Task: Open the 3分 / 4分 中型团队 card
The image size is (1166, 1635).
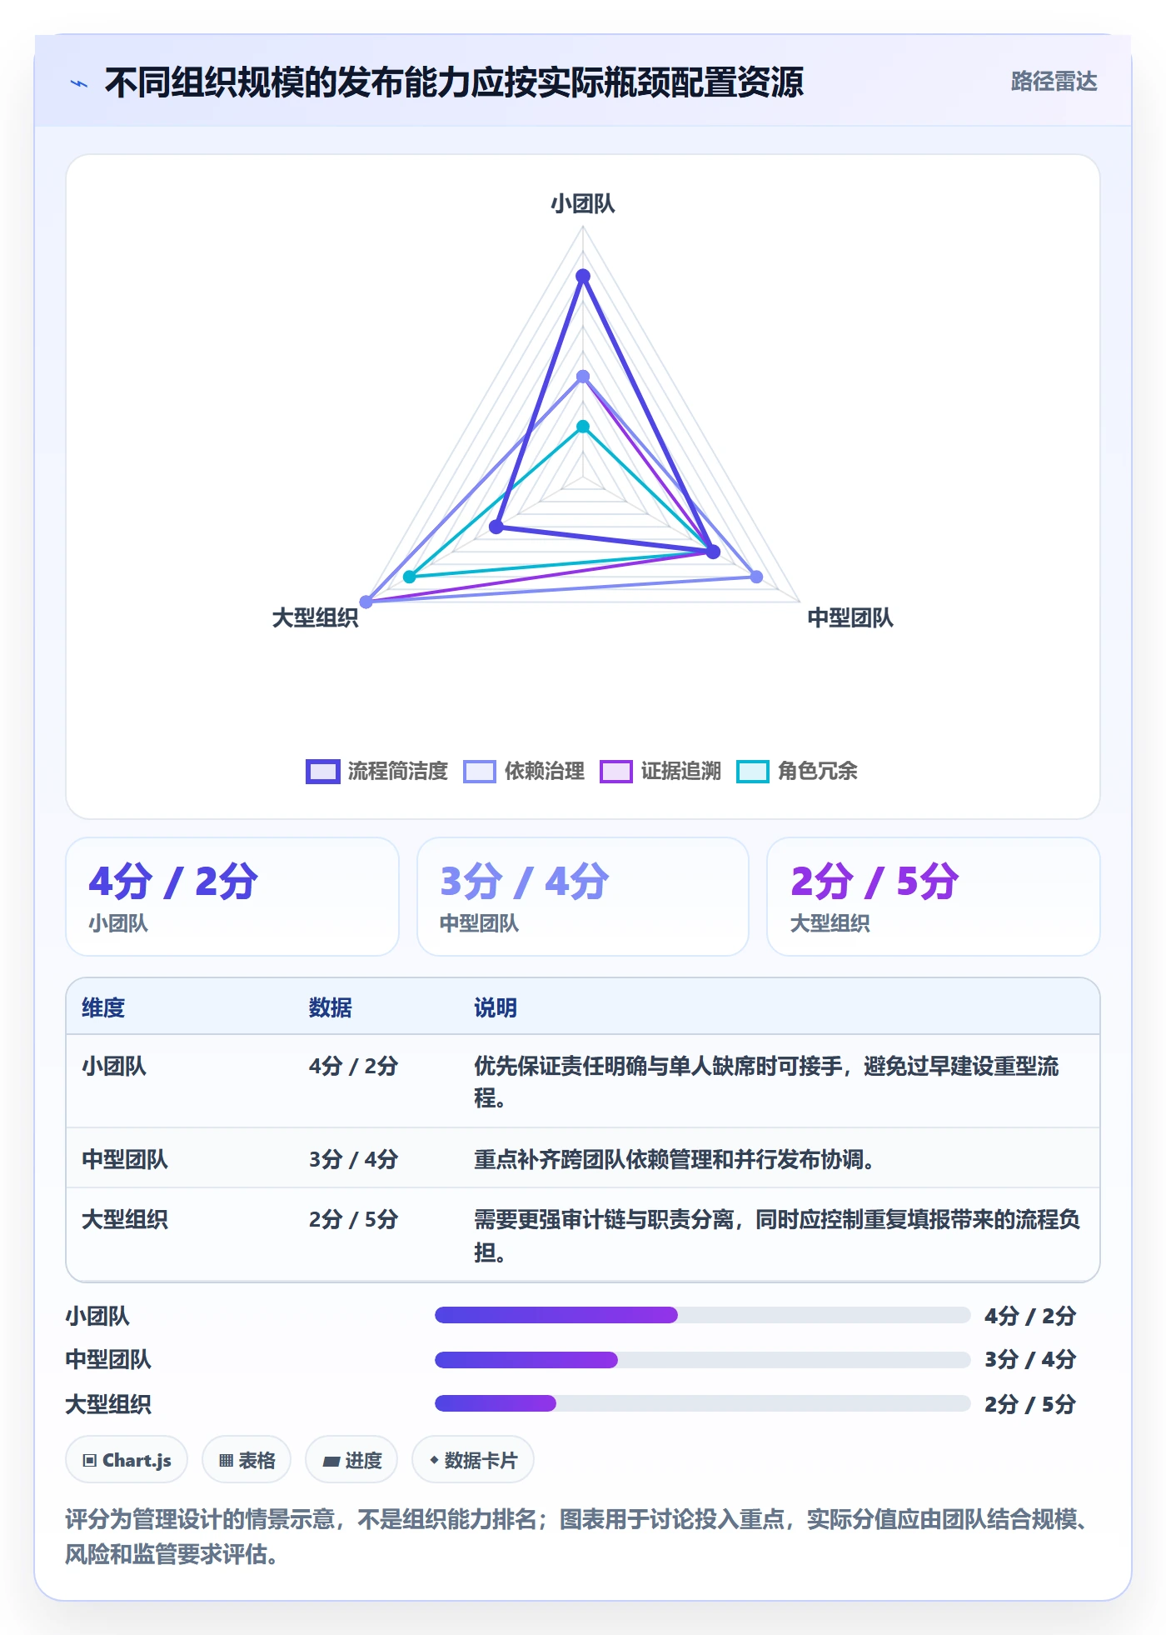Action: pos(583,897)
